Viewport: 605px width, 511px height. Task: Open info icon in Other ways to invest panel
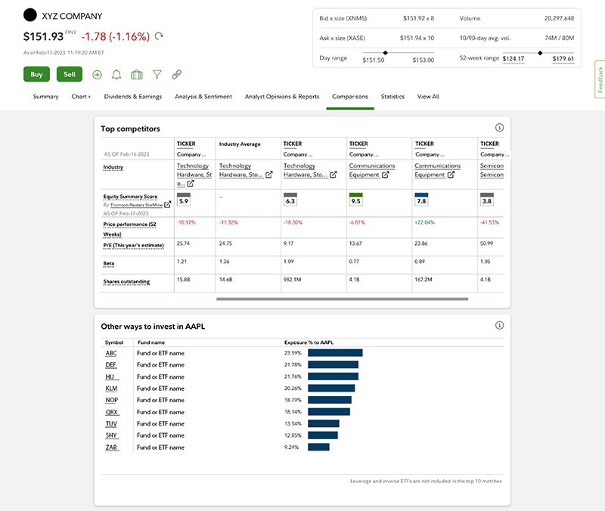point(499,326)
